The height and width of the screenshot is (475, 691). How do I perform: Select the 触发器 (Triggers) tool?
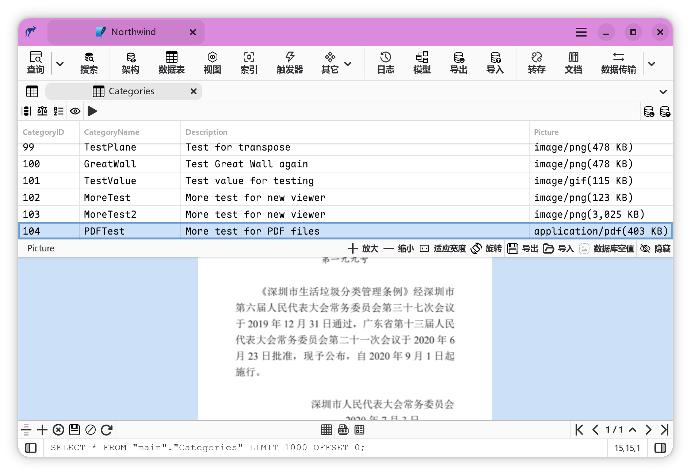pyautogui.click(x=290, y=63)
